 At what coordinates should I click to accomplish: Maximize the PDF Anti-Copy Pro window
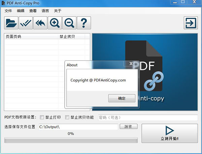(x=183, y=2)
